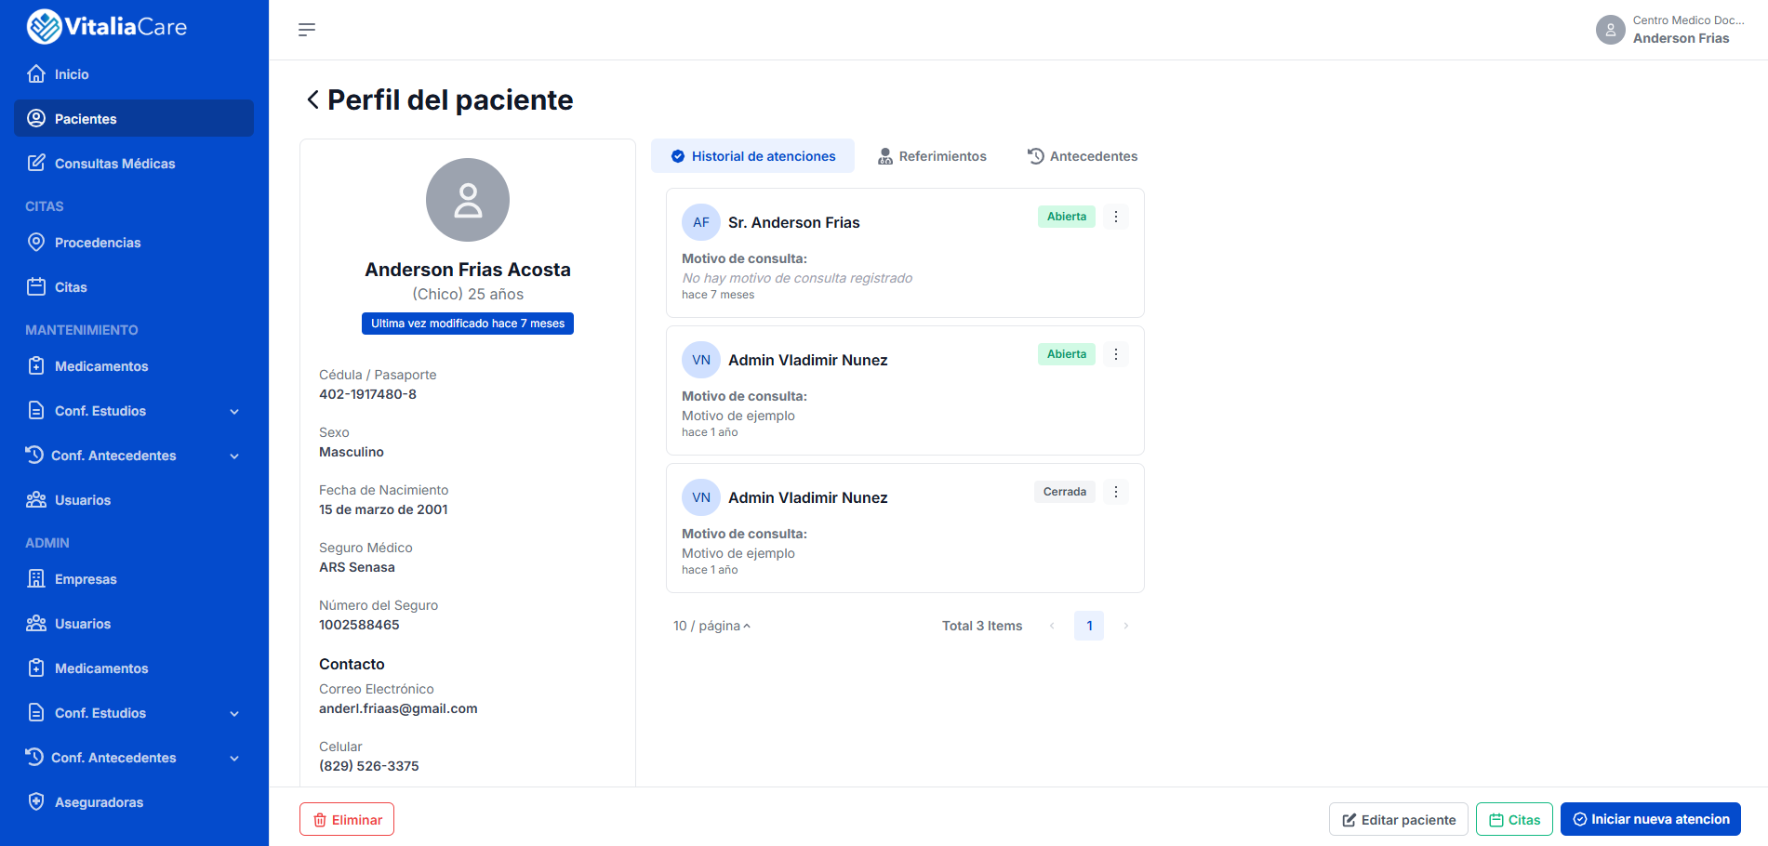The image size is (1768, 846).
Task: Open Usuarios under Mantenimiento
Action: [x=134, y=499]
